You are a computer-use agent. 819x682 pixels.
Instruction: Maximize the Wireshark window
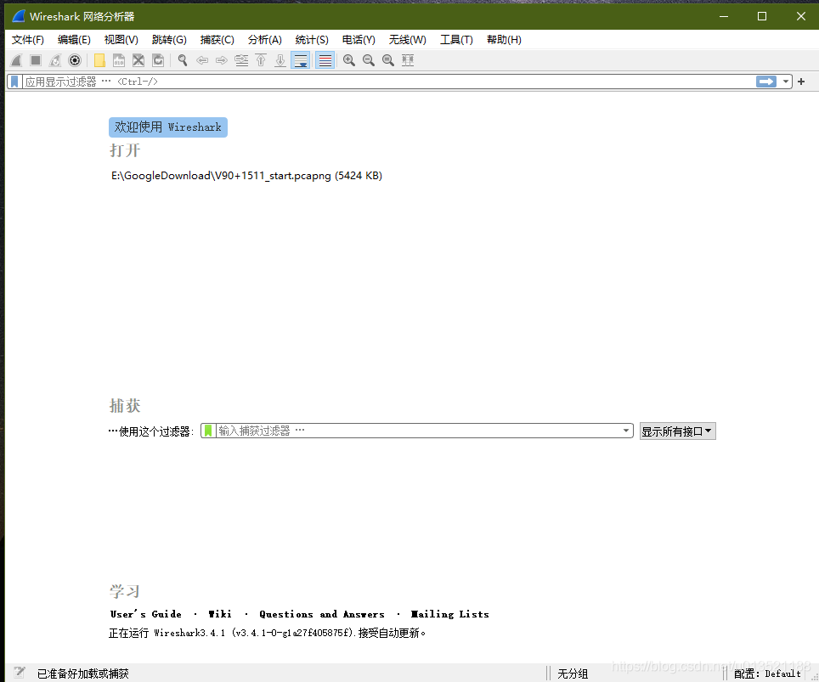(762, 16)
